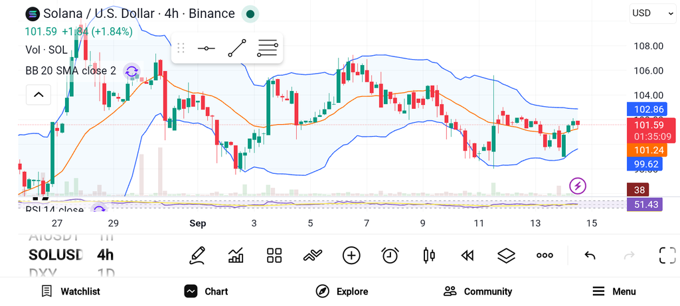Screen dimensions: 680x306
Task: Select the BB 20 SMA close 2 label
Action: tap(70, 71)
